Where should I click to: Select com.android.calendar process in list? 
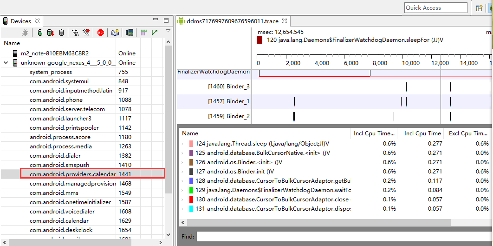(x=59, y=221)
